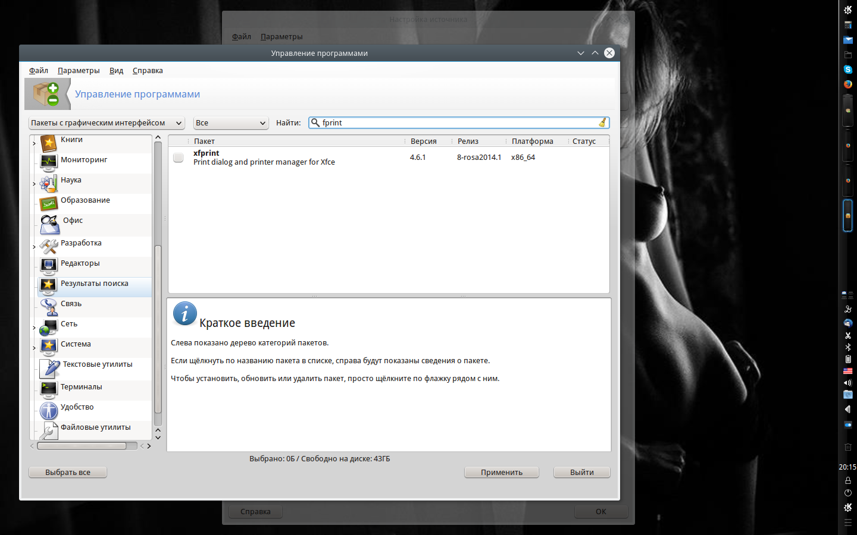Open the calculator icon in the side panel
Viewport: 857px width, 535px height.
pos(848,26)
